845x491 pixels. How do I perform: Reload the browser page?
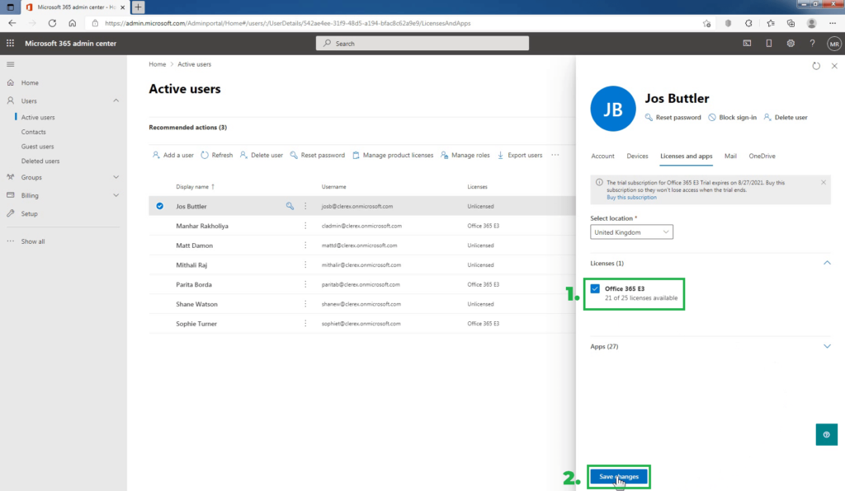coord(52,23)
